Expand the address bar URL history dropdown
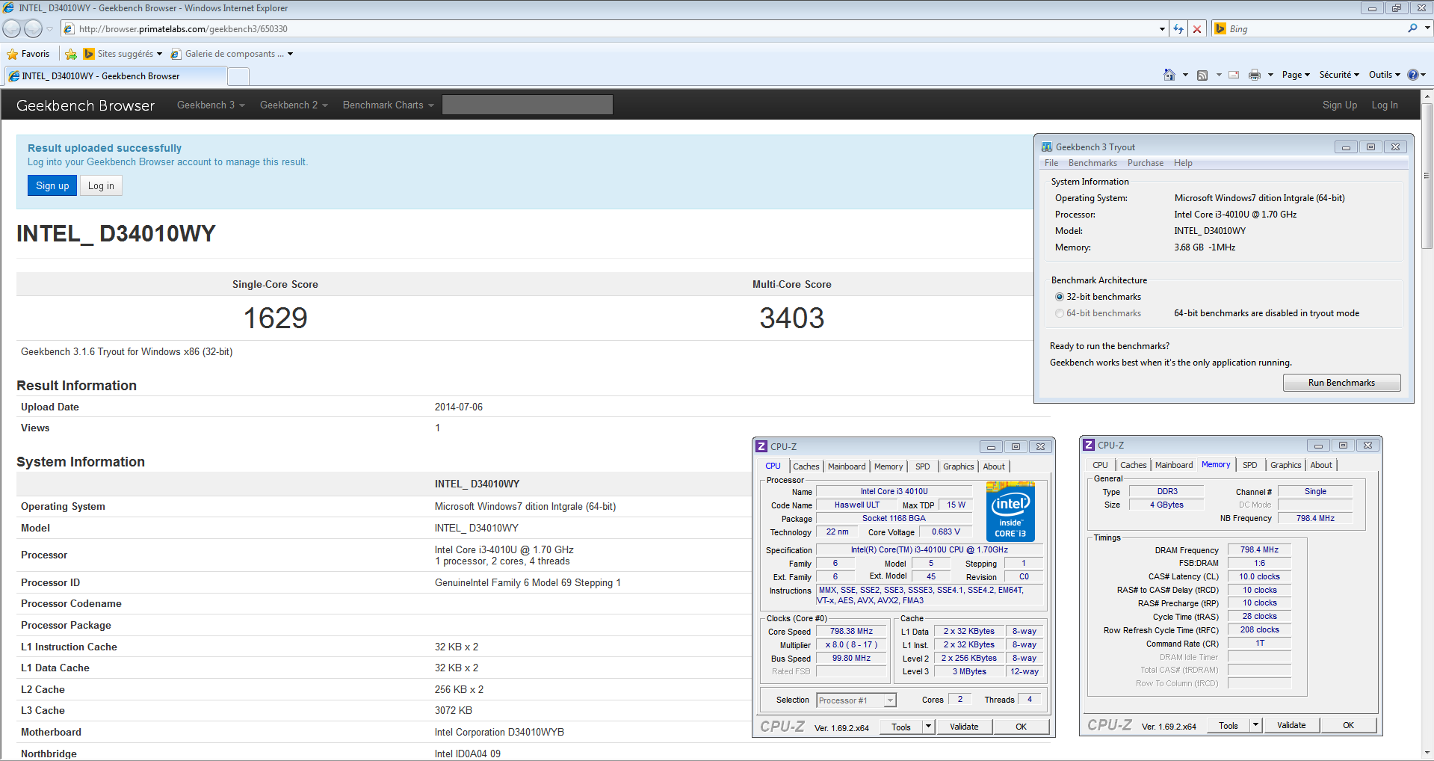The height and width of the screenshot is (761, 1434). [1162, 29]
